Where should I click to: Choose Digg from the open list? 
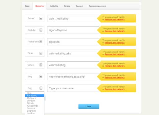(x=34, y=93)
